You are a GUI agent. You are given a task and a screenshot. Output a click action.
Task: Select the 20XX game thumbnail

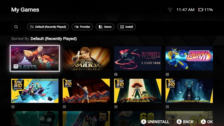189,58
